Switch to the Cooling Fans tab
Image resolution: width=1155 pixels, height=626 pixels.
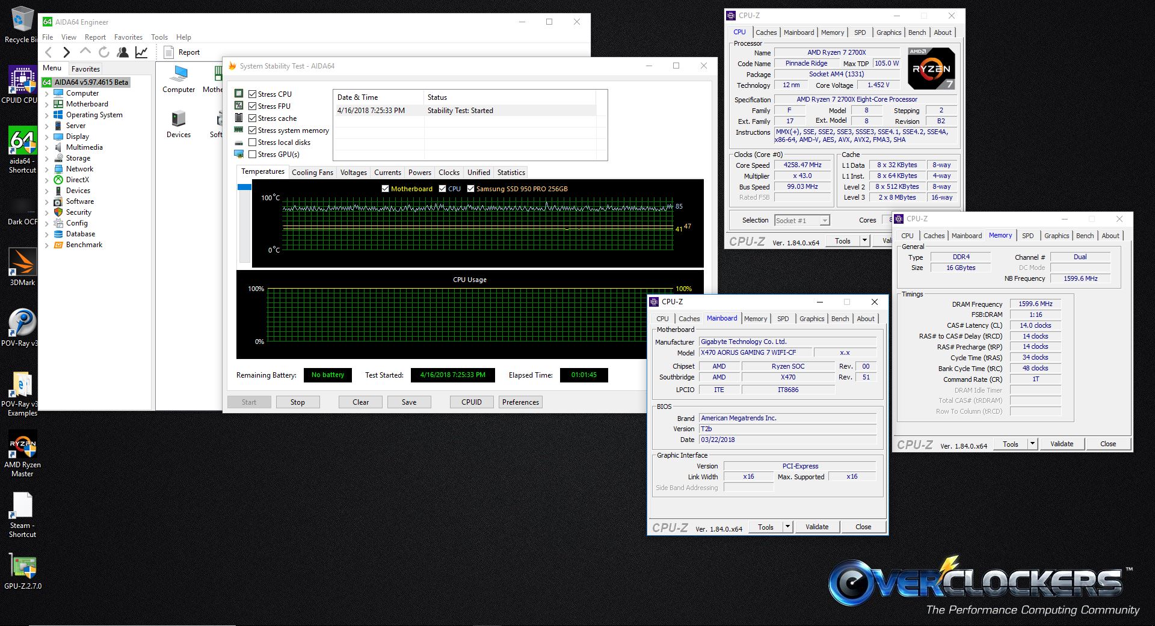(x=312, y=173)
